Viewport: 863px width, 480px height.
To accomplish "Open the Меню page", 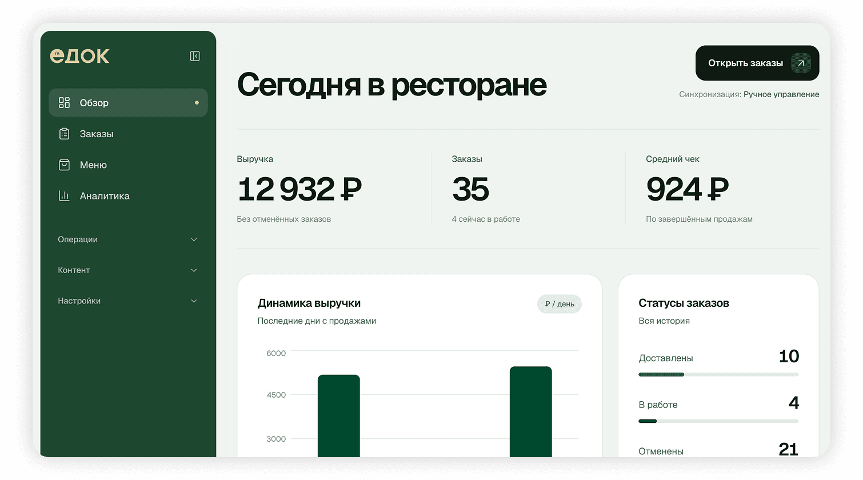I will click(128, 165).
